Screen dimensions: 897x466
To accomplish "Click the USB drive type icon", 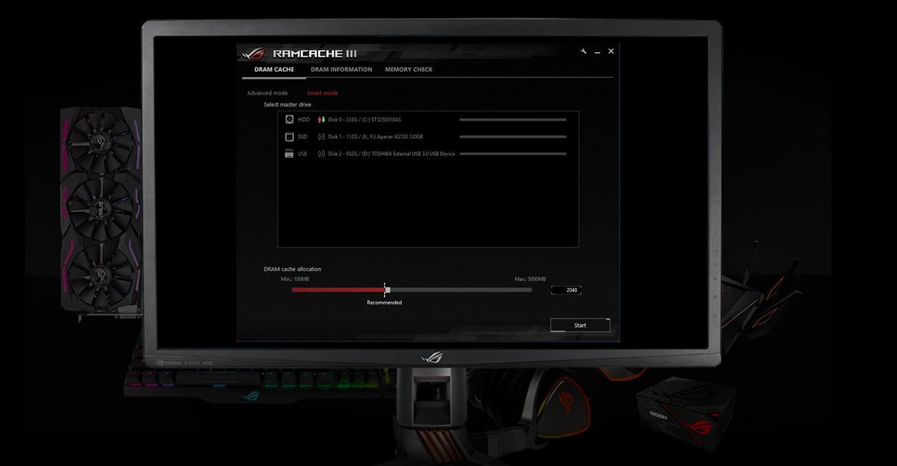I will 289,154.
